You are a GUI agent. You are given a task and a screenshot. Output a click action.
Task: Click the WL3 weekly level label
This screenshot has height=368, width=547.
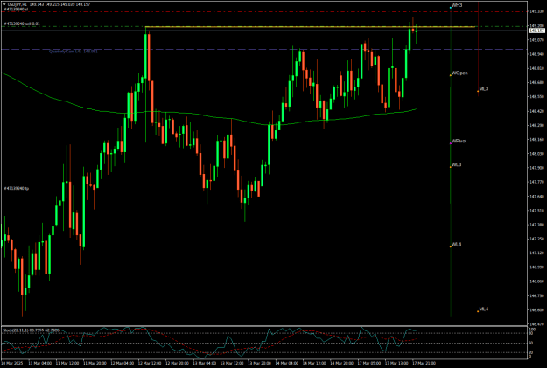456,164
